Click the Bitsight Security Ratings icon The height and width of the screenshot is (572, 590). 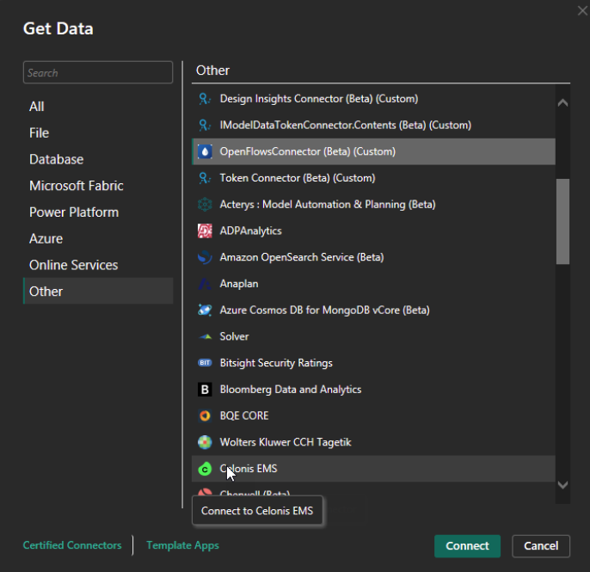[205, 363]
